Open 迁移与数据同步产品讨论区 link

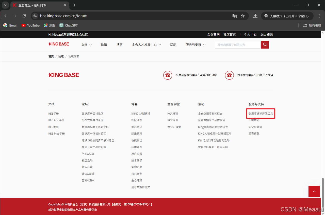[x=98, y=140]
